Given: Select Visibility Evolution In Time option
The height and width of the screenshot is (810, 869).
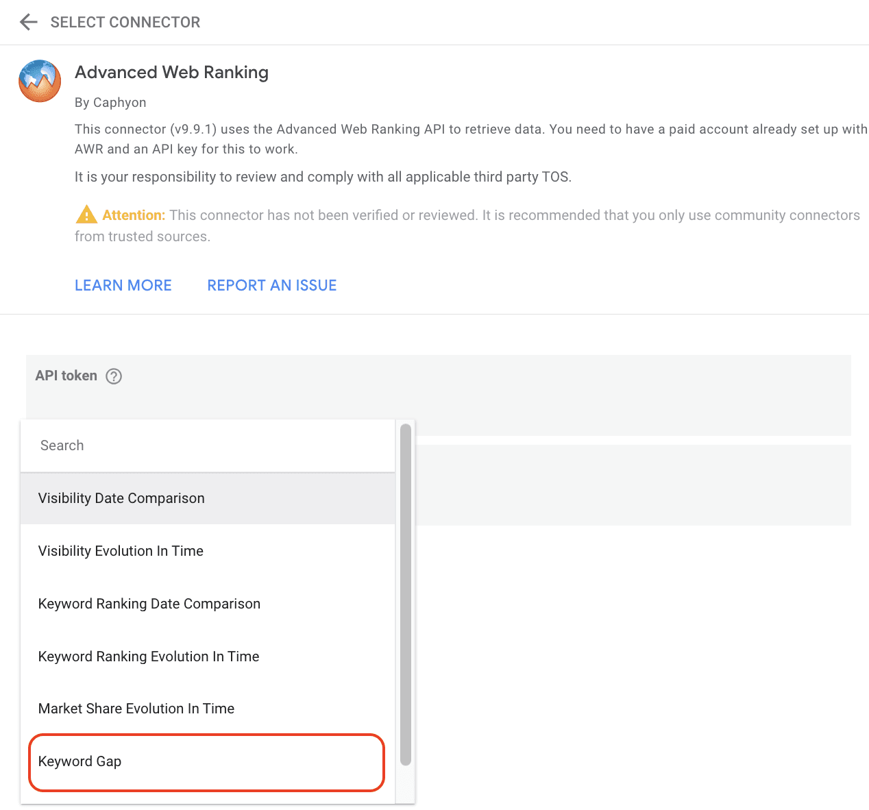Looking at the screenshot, I should pos(208,551).
